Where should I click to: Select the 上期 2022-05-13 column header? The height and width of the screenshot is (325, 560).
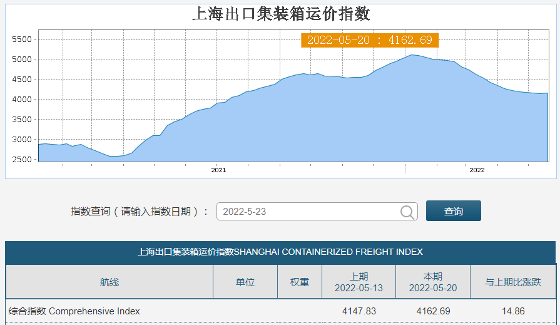[359, 282]
